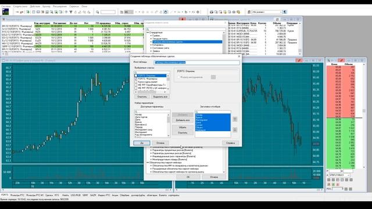The width and height of the screenshot is (372, 209).
Task: Toggle the Фильтр инструментов checkbox
Action: coord(178,77)
